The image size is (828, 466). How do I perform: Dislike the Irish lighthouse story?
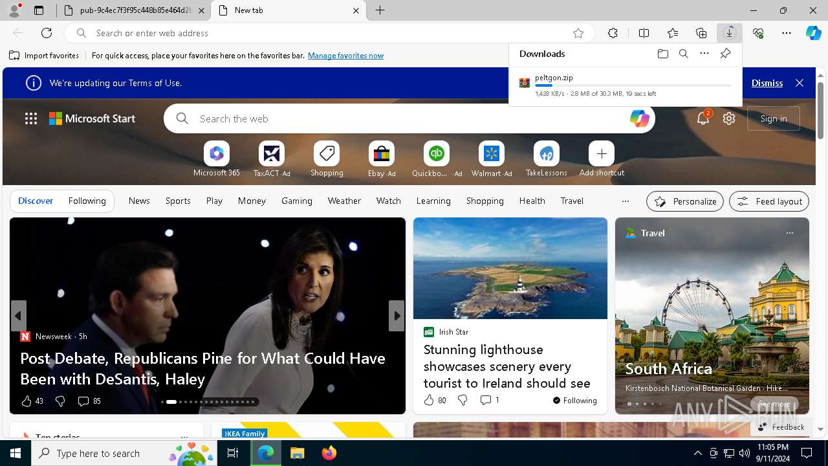pos(463,400)
